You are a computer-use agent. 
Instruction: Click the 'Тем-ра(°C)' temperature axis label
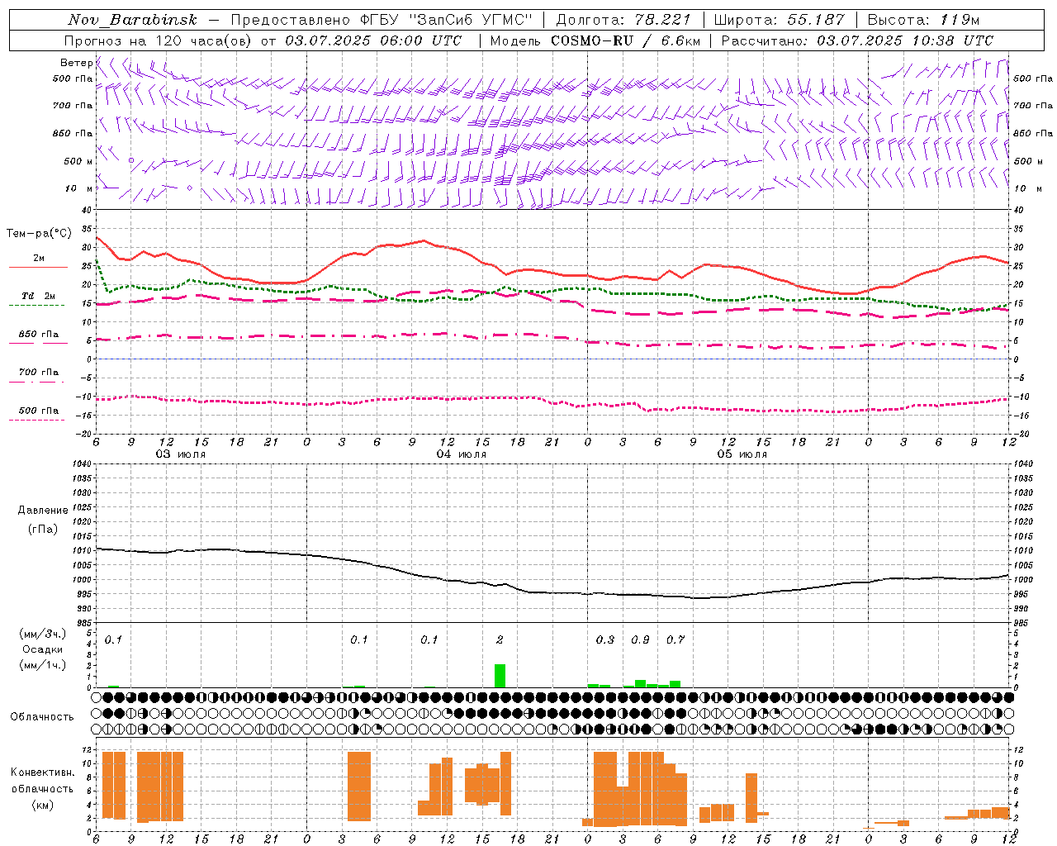[x=39, y=234]
